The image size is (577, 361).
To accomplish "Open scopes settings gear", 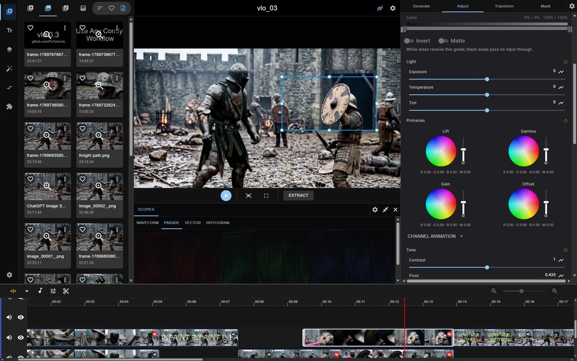I will 375,210.
